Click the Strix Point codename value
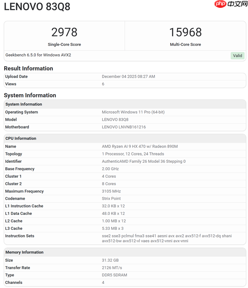 pos(111,199)
